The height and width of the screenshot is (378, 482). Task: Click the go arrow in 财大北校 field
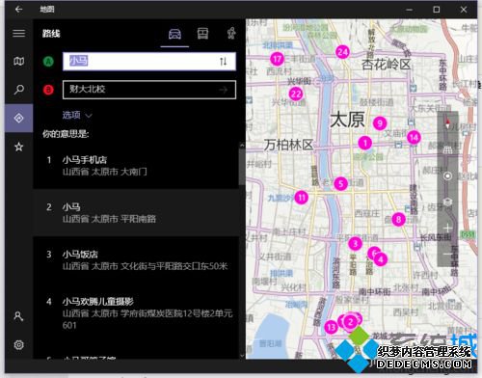(x=224, y=90)
